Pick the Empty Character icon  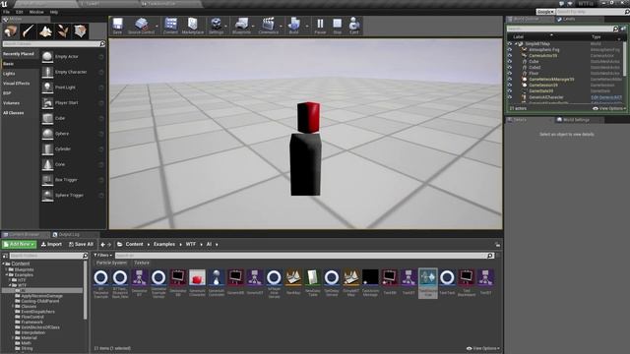[47, 72]
